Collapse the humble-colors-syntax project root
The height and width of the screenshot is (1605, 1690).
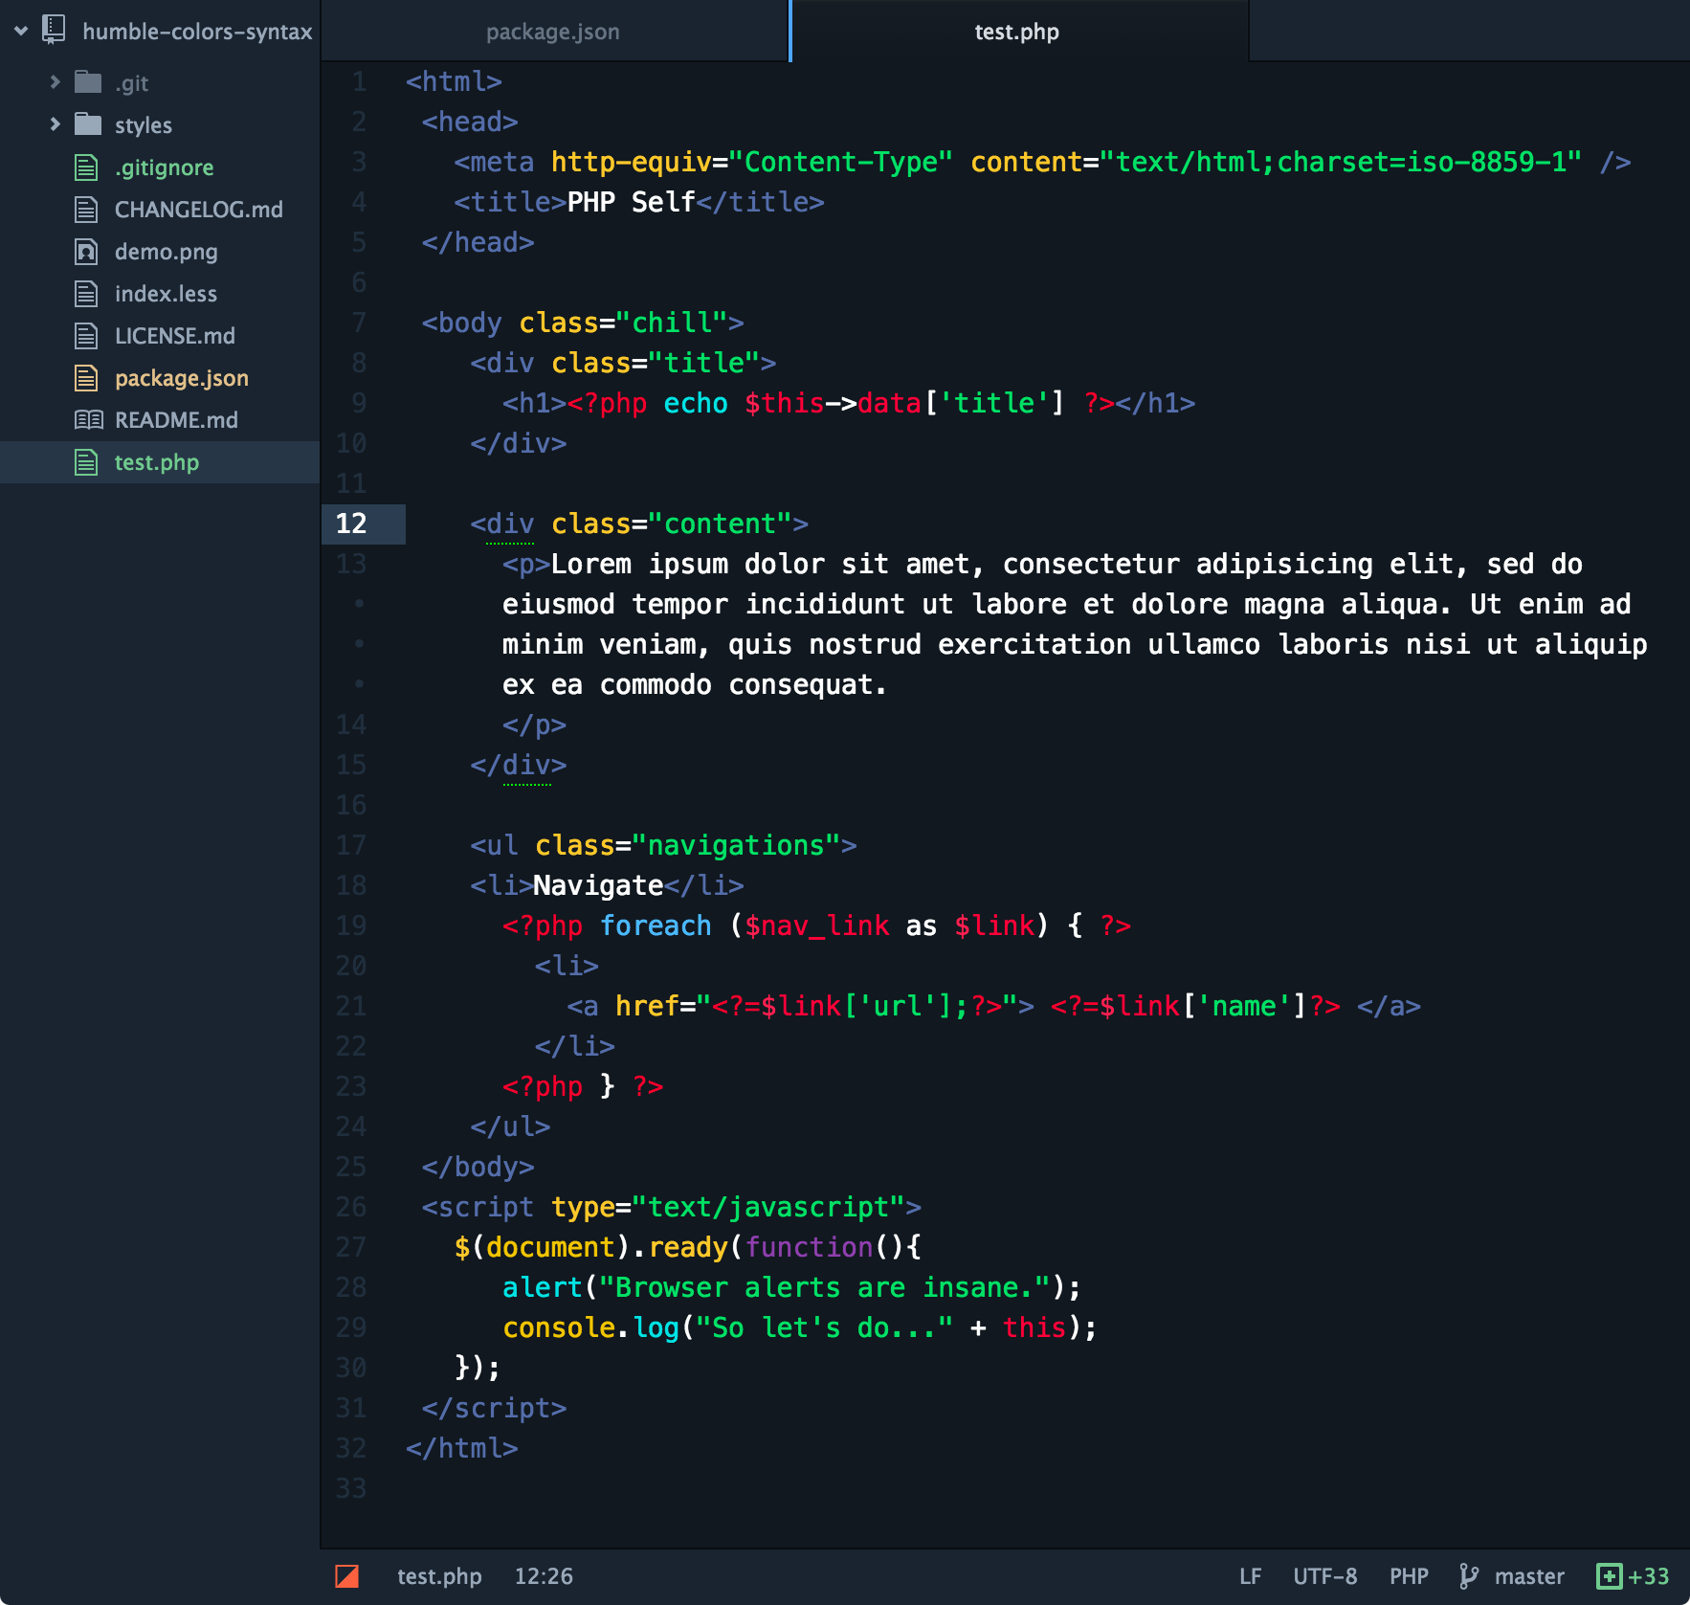(20, 30)
